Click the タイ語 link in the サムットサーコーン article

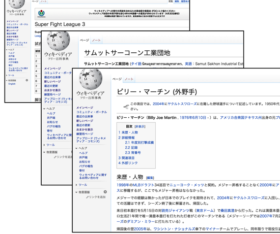coord(136,64)
